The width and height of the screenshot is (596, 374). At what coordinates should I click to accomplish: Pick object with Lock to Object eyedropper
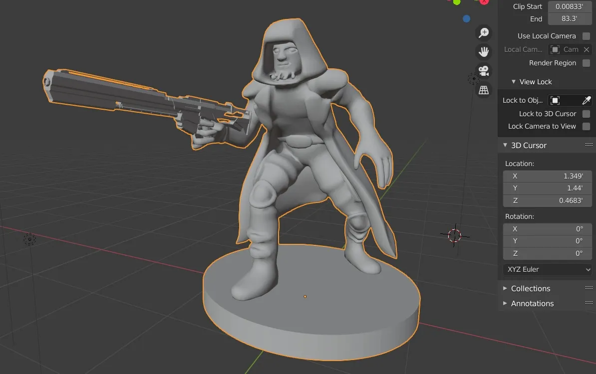click(586, 100)
